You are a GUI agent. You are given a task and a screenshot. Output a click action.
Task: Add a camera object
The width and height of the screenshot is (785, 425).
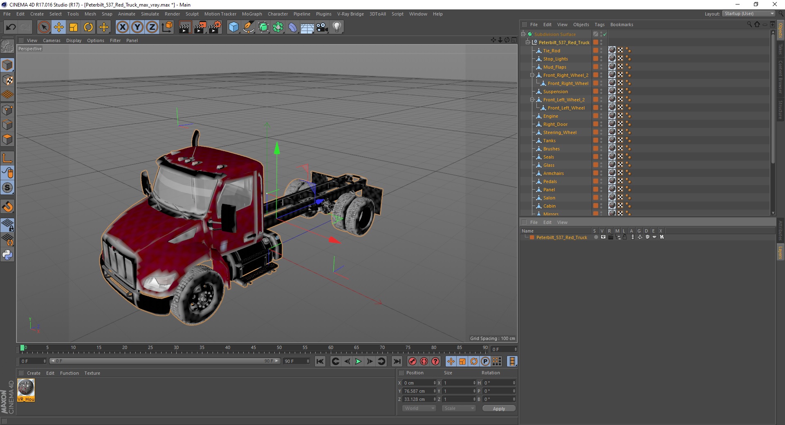(x=322, y=27)
